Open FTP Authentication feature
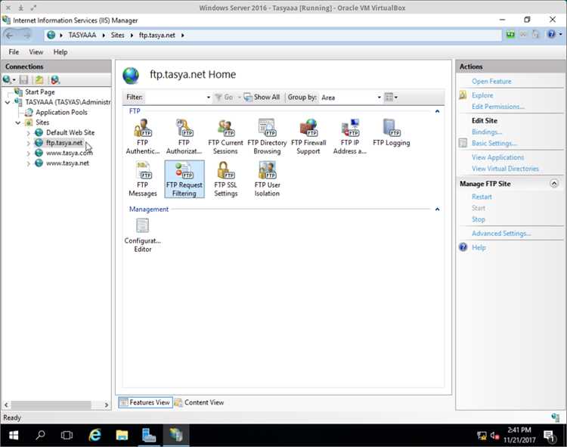567x447 pixels. point(142,137)
